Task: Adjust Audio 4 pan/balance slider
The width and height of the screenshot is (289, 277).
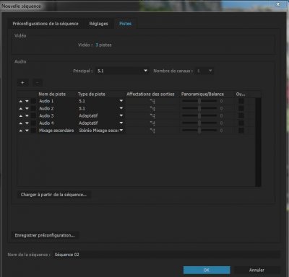Action: pyautogui.click(x=199, y=123)
